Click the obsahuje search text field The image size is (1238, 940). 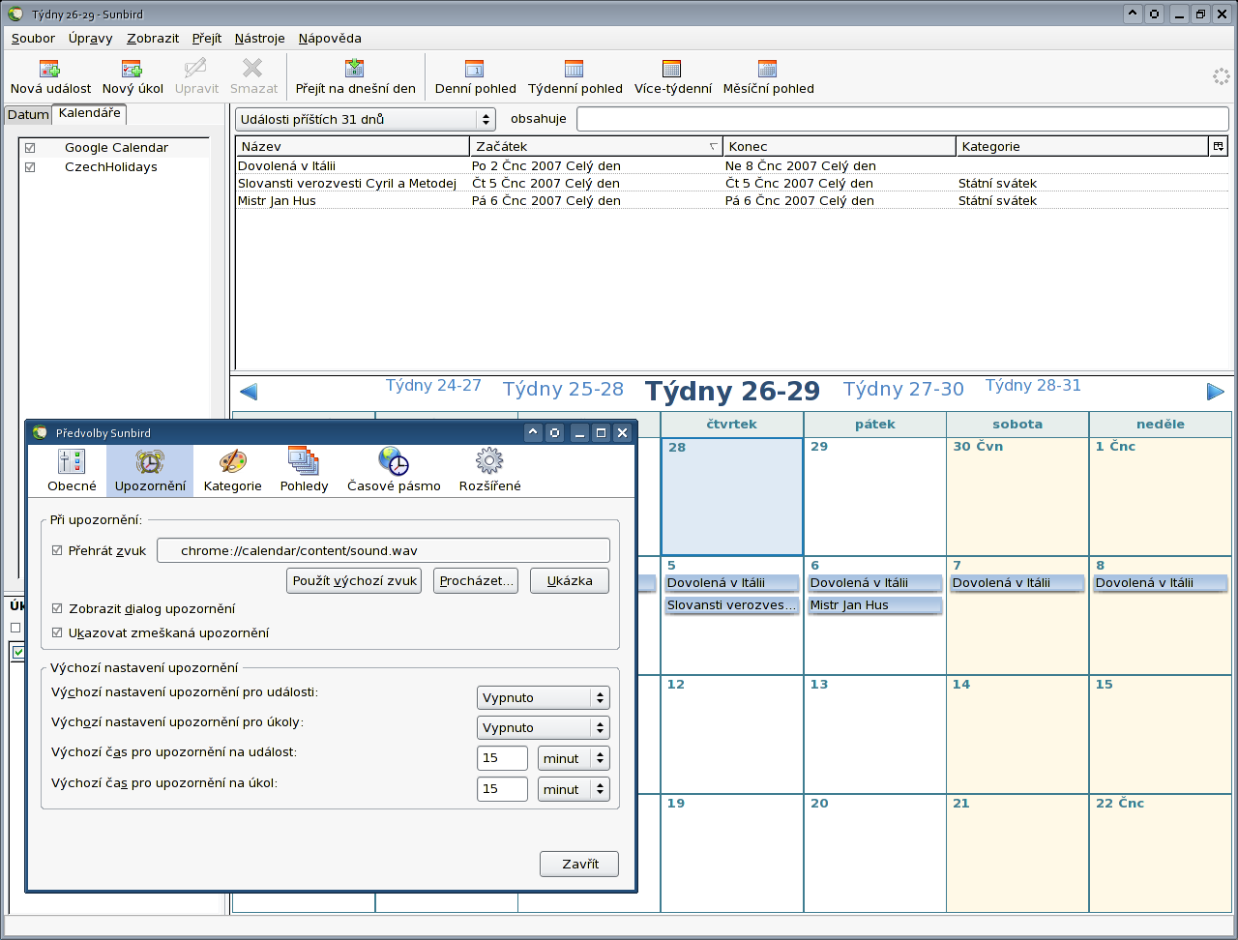[x=901, y=119]
